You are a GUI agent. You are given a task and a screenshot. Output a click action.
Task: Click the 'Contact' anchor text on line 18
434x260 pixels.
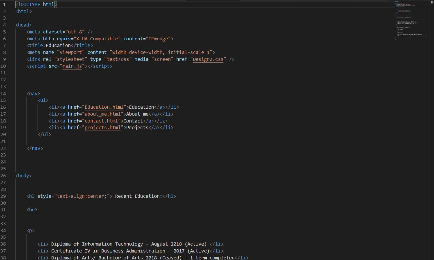(133, 121)
